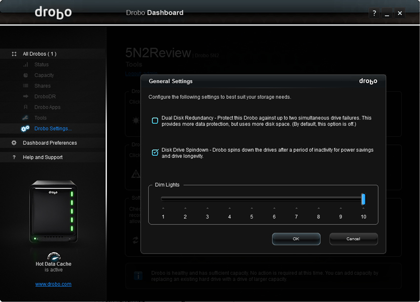Click the Dim Lights value 3 label
The width and height of the screenshot is (420, 302).
tap(208, 216)
